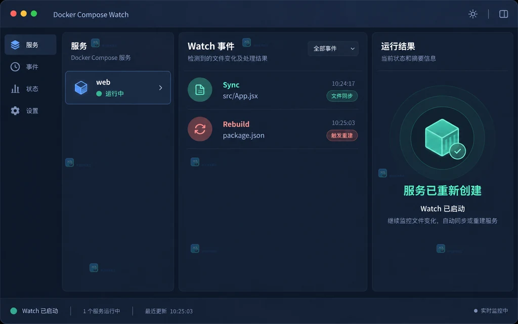Click the 继续监控文件变化 description text

(x=442, y=221)
